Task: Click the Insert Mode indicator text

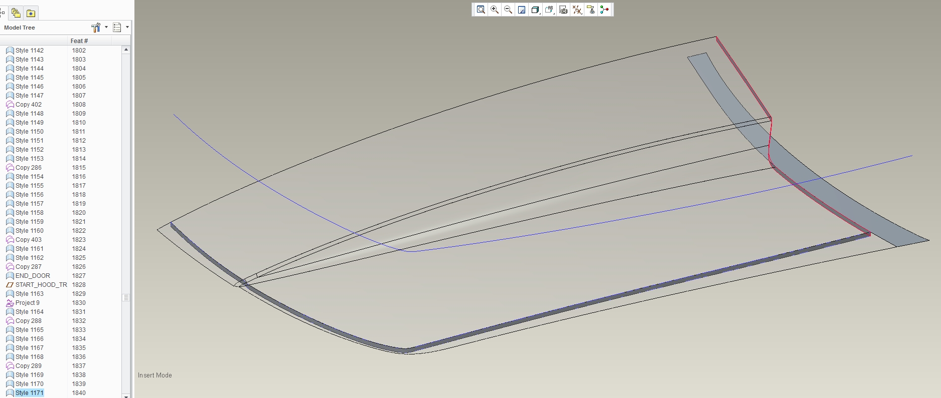Action: (x=155, y=375)
